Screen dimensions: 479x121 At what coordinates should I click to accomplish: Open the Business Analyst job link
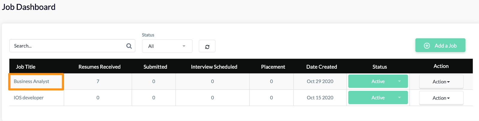coord(31,81)
